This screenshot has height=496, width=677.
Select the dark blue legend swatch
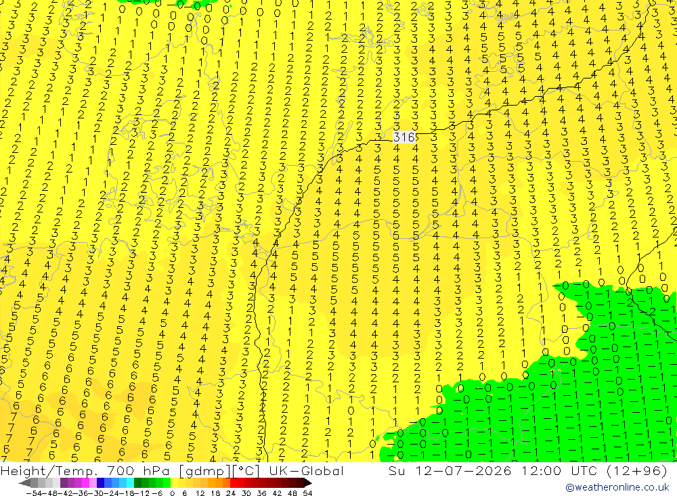coord(100,483)
